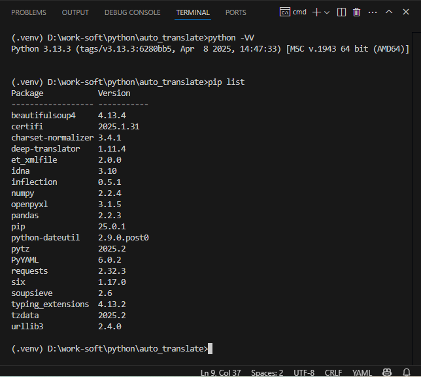Viewport: 421px width, 377px height.
Task: Maximize panel size with up chevron
Action: tap(389, 12)
